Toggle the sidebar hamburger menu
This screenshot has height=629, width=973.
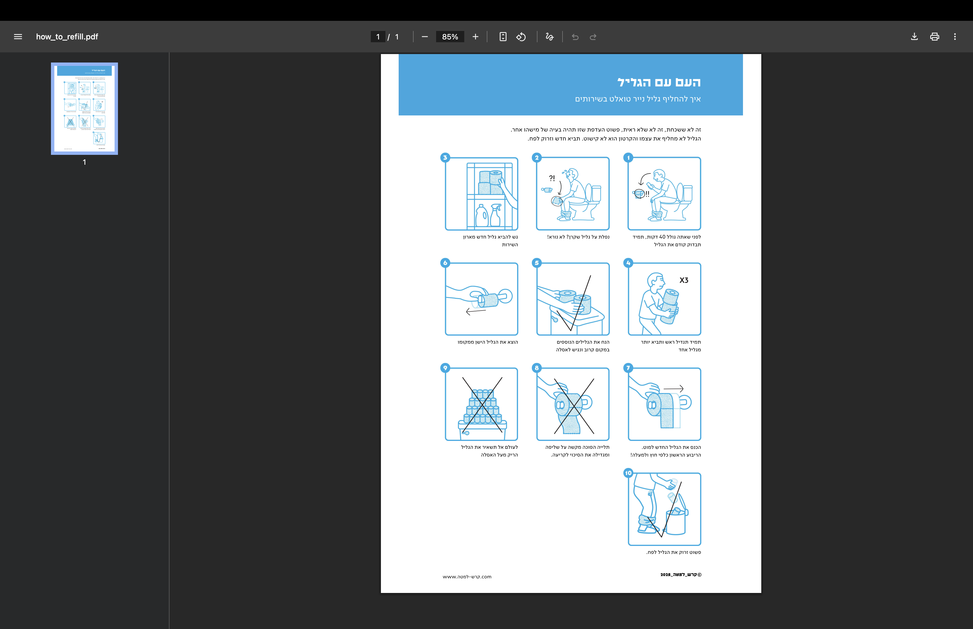click(x=18, y=37)
